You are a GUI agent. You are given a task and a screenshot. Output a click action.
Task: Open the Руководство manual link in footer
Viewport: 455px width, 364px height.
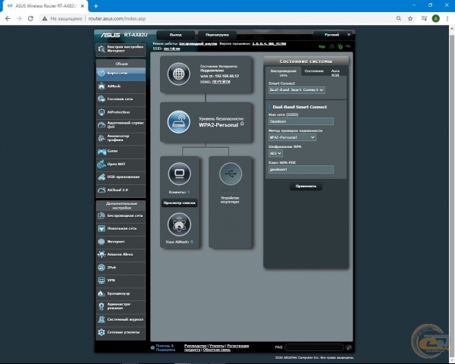[x=196, y=346]
